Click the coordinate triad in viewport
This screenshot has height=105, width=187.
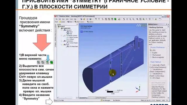[138, 89]
